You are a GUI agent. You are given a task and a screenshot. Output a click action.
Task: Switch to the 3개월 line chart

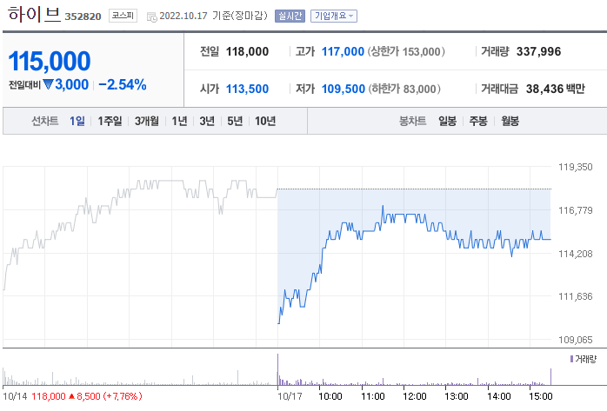(x=147, y=121)
